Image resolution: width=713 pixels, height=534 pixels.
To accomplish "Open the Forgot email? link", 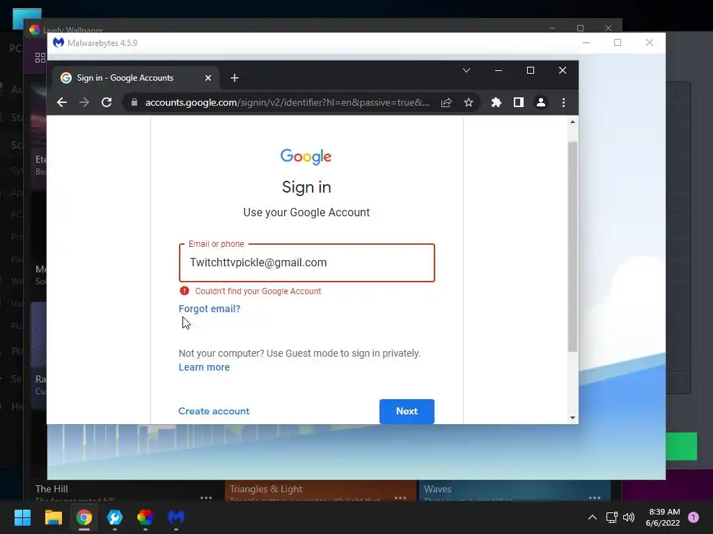I will coord(209,309).
